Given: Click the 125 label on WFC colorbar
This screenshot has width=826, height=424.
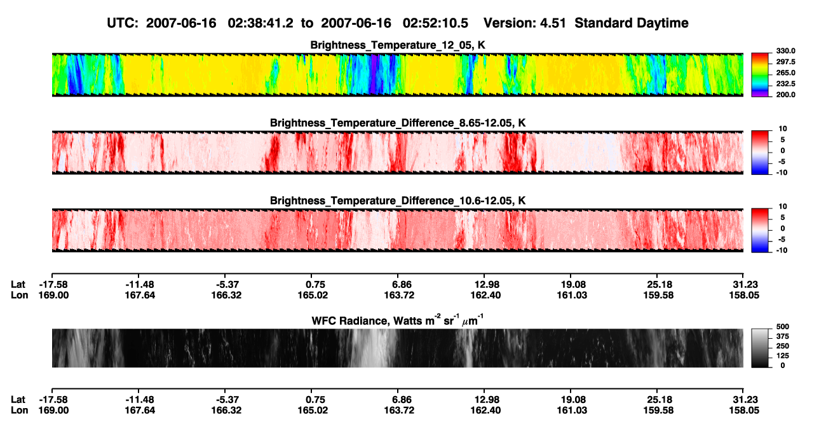Looking at the screenshot, I should coord(782,355).
